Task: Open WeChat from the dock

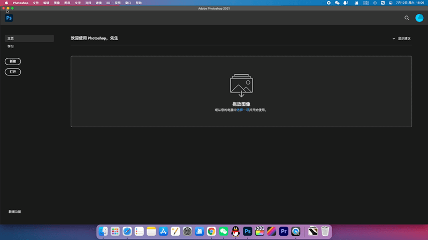Action: 224,231
